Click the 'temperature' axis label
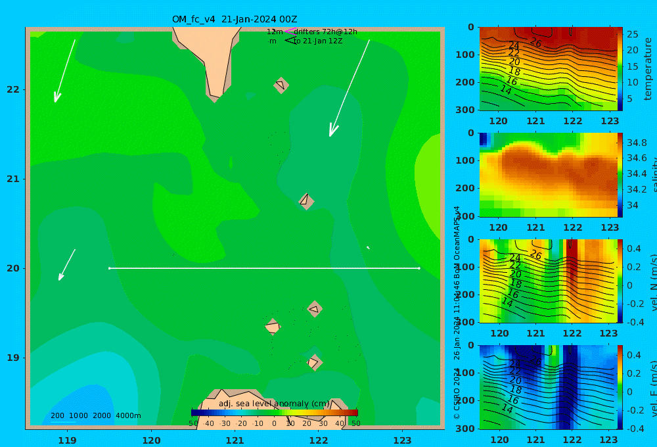 coord(648,69)
